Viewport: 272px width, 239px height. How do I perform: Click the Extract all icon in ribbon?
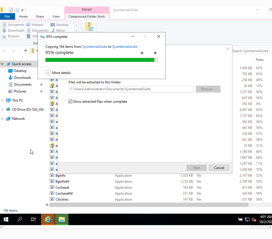pos(89,27)
